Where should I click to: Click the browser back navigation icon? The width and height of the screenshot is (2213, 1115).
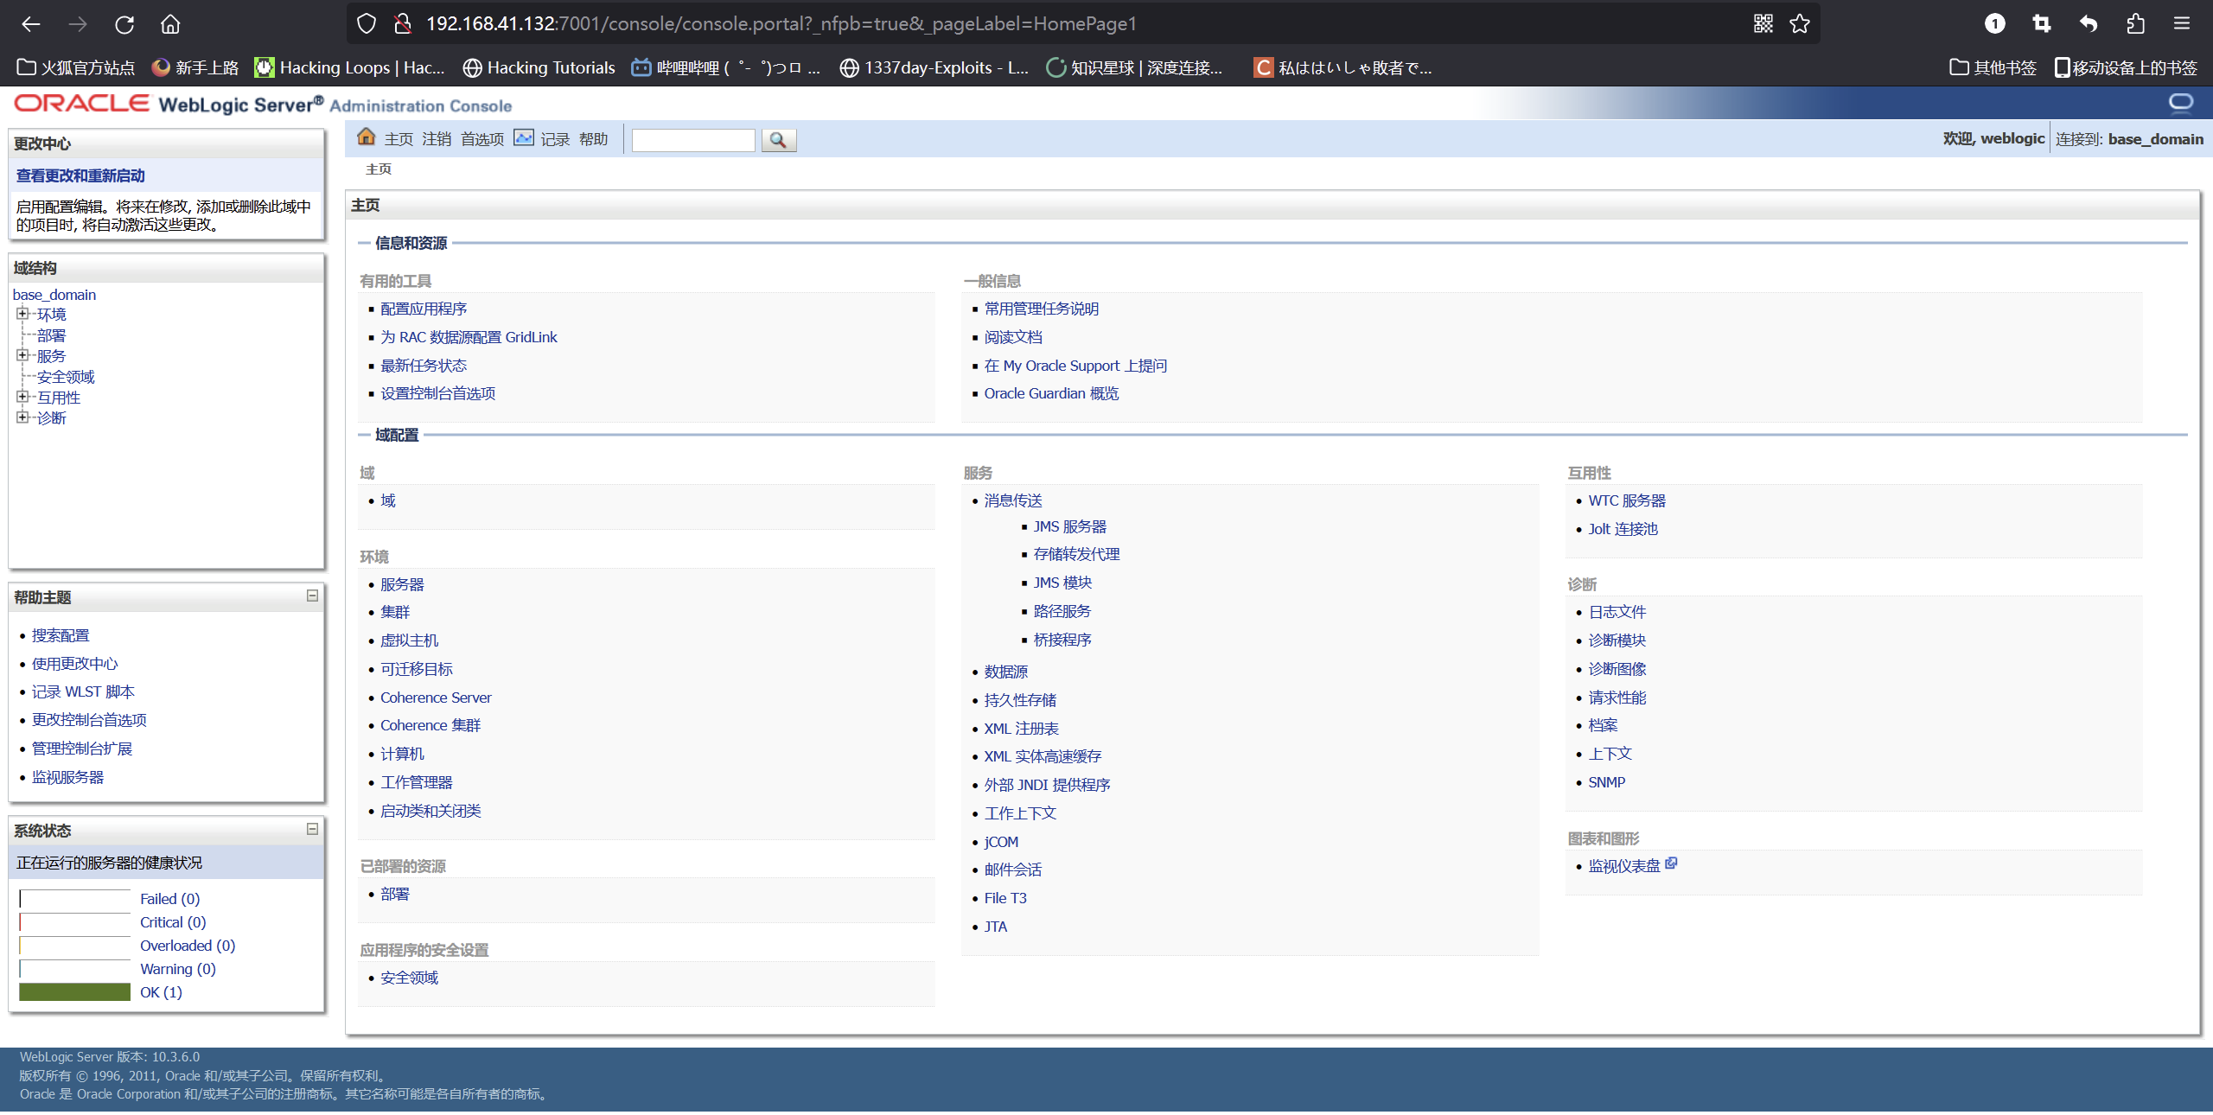(x=33, y=22)
